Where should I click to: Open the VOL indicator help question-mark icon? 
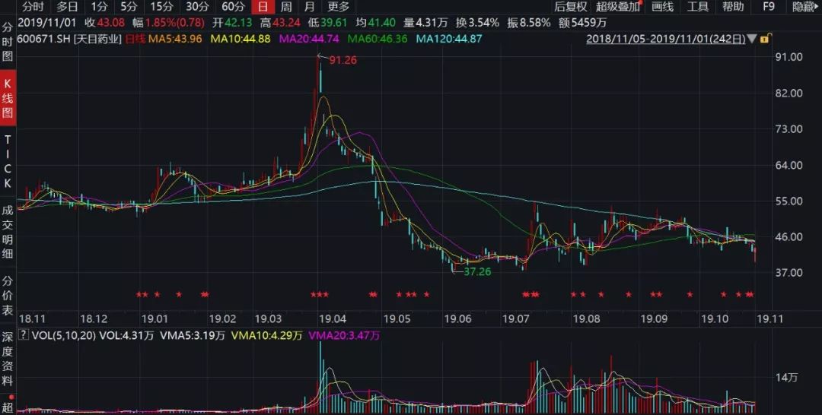pyautogui.click(x=23, y=335)
